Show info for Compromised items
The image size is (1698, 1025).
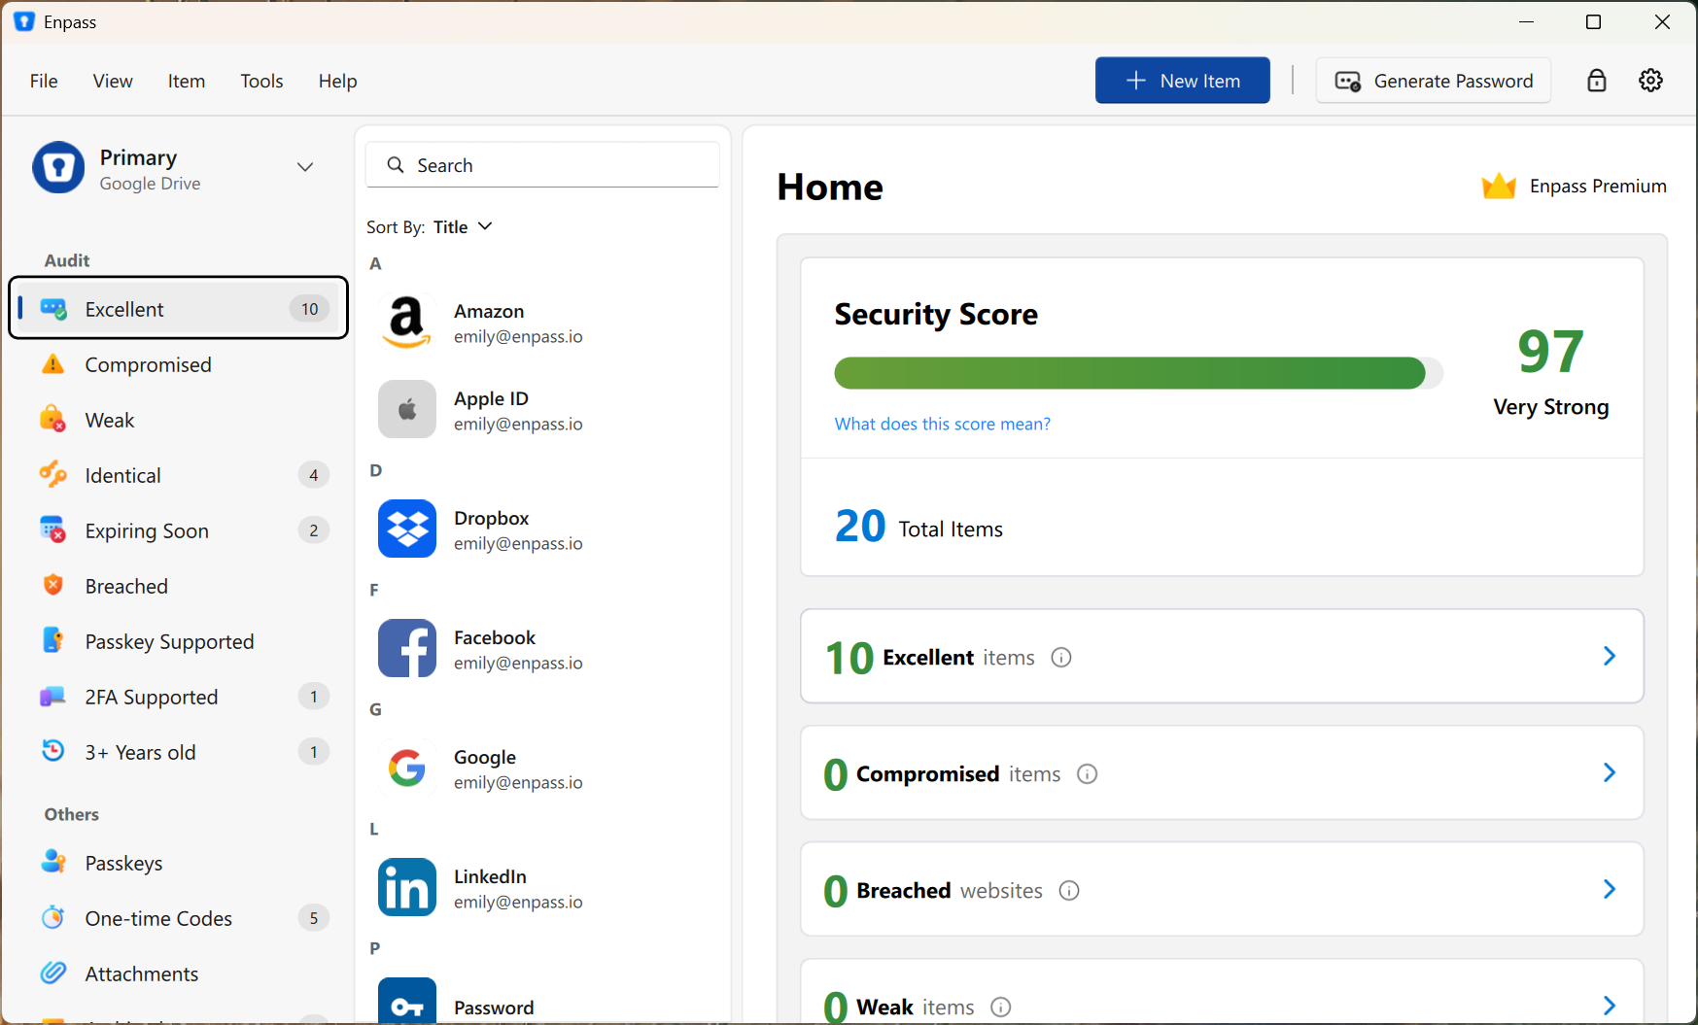point(1088,774)
